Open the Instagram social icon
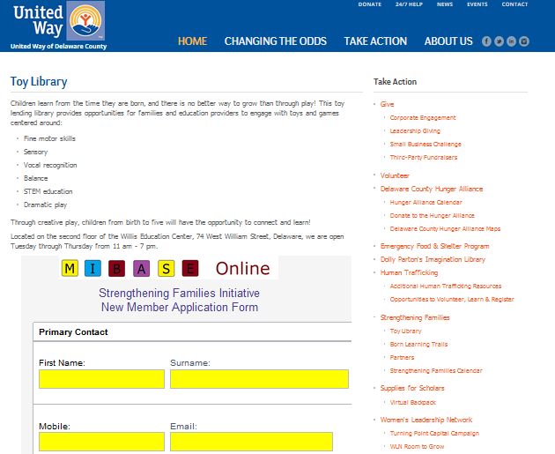The height and width of the screenshot is (454, 555). 524,41
